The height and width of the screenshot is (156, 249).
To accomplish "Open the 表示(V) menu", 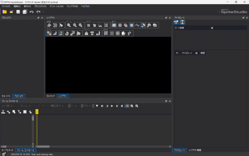I will coord(27,6).
